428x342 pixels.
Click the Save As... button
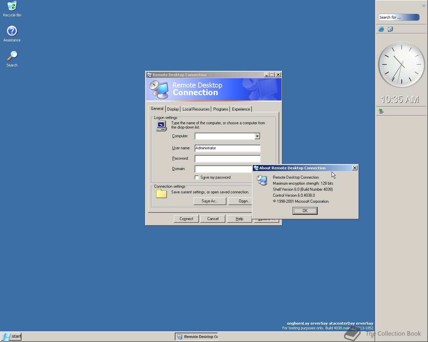(210, 201)
